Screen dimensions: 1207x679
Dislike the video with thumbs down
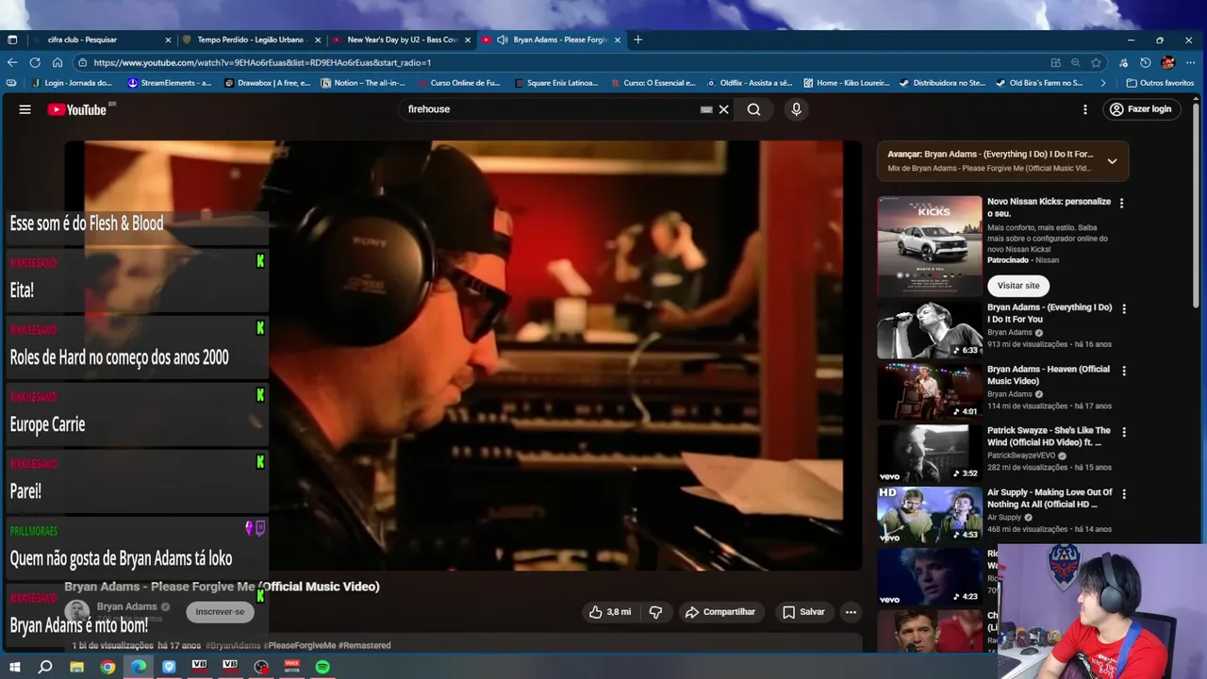click(655, 612)
